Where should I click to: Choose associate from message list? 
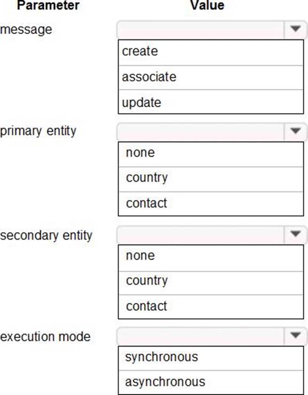click(x=211, y=77)
